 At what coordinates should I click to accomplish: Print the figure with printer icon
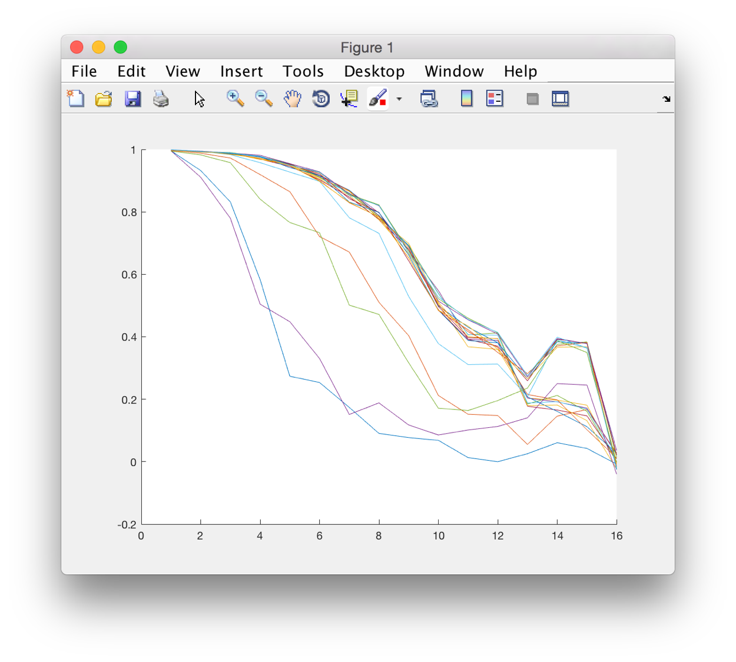[161, 98]
